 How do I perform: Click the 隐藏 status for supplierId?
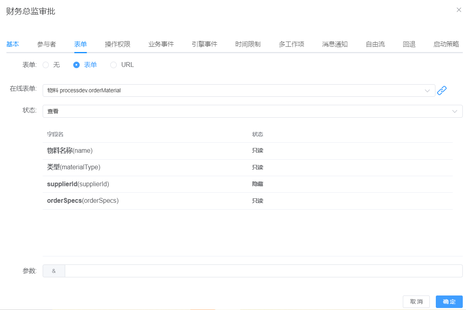[258, 184]
